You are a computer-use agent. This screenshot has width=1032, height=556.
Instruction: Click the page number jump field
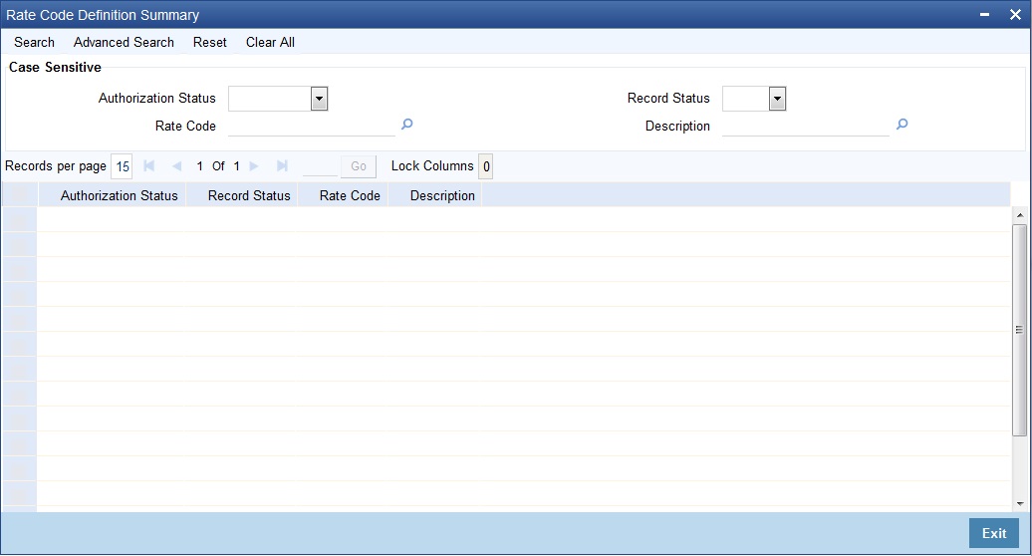(x=320, y=166)
